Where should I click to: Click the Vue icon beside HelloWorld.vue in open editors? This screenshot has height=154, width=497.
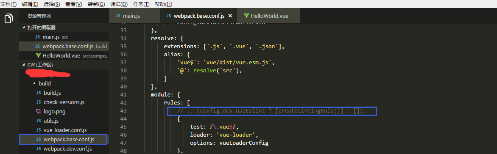[38, 55]
